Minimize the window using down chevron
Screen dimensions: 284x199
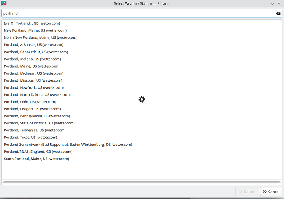point(272,3)
